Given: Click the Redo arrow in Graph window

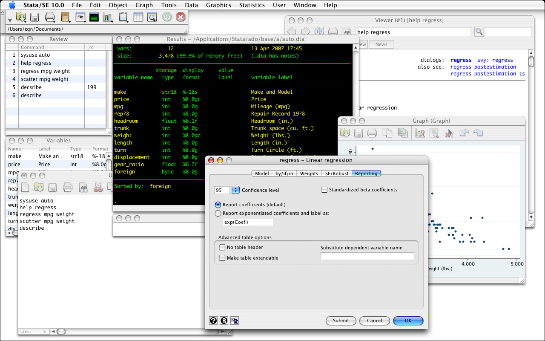Looking at the screenshot, I should pyautogui.click(x=478, y=133).
